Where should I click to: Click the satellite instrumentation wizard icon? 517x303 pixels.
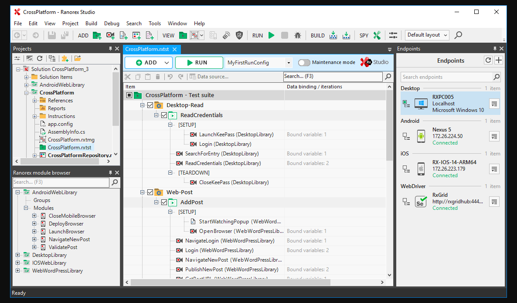pos(226,35)
